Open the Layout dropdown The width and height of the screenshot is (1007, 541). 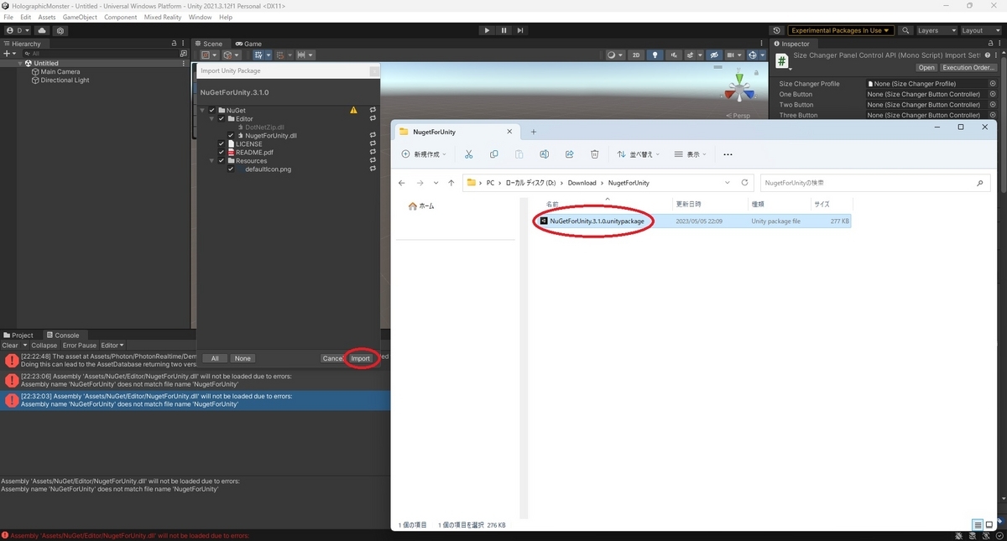pos(982,30)
